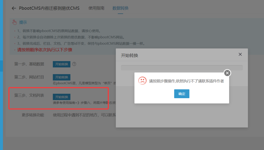Click the note 在pbootCMS里 under step two
Viewport: 264px width, 150px height.
pos(84,83)
